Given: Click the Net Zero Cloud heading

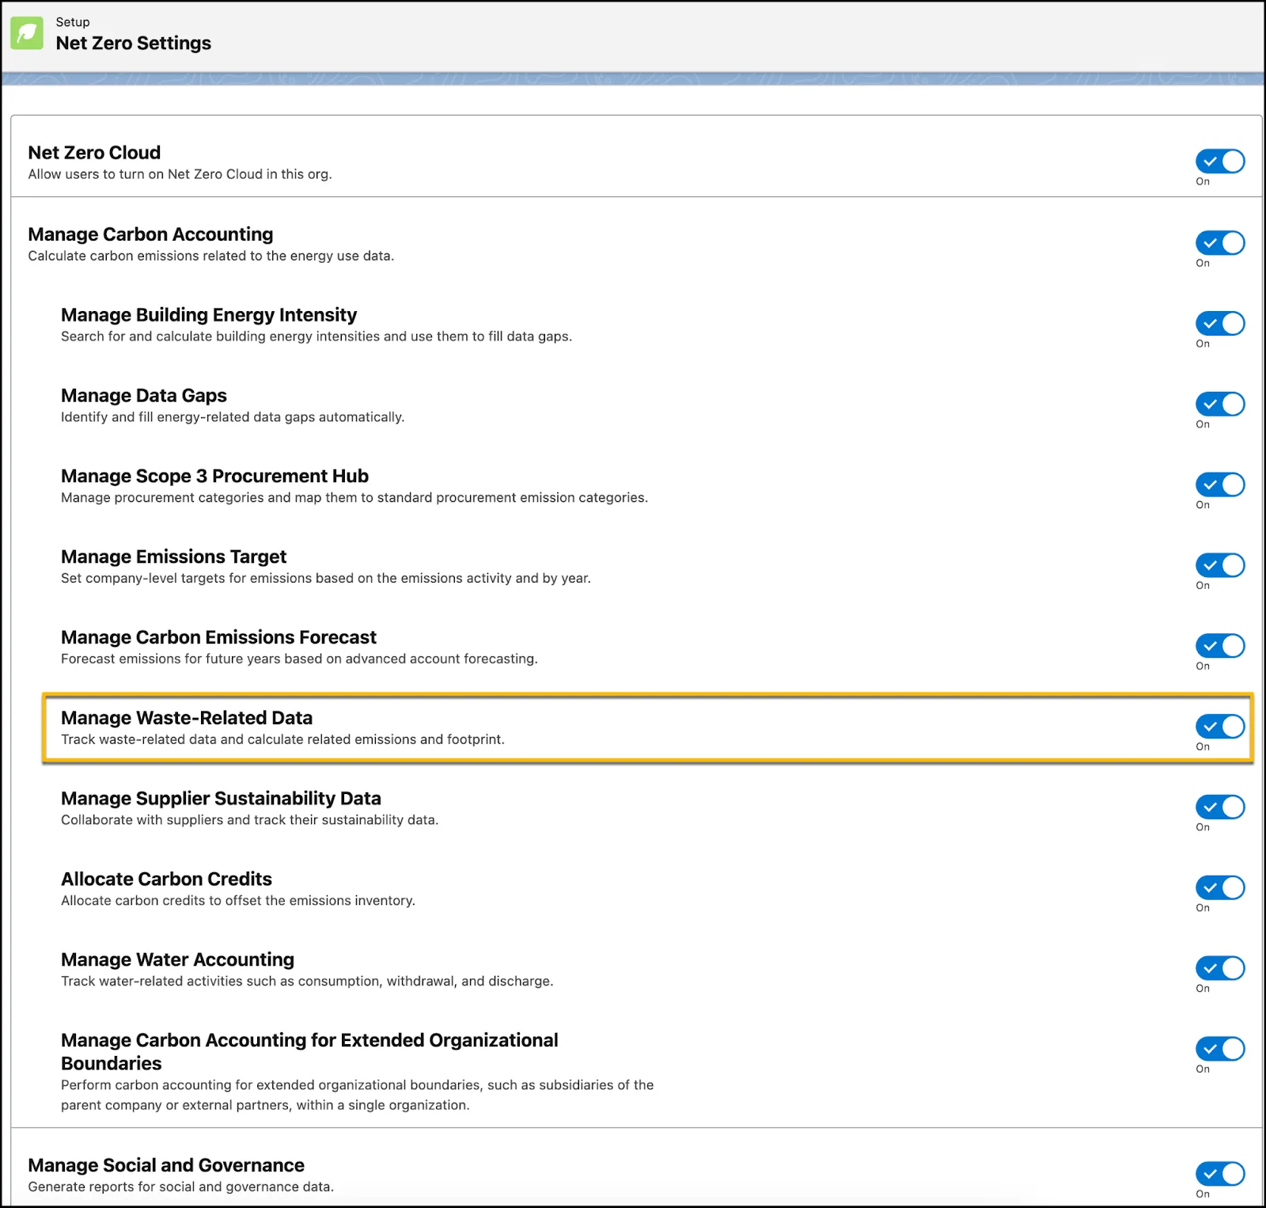Looking at the screenshot, I should pyautogui.click(x=94, y=153).
